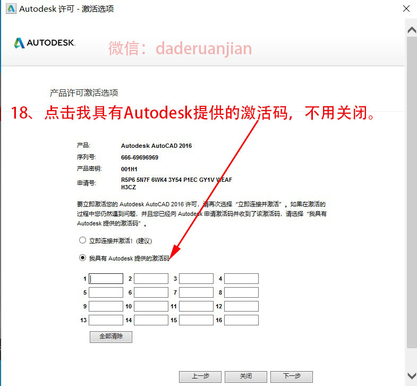The width and height of the screenshot is (417, 386).
Task: Close the Autodesk license window
Action: (x=406, y=9)
